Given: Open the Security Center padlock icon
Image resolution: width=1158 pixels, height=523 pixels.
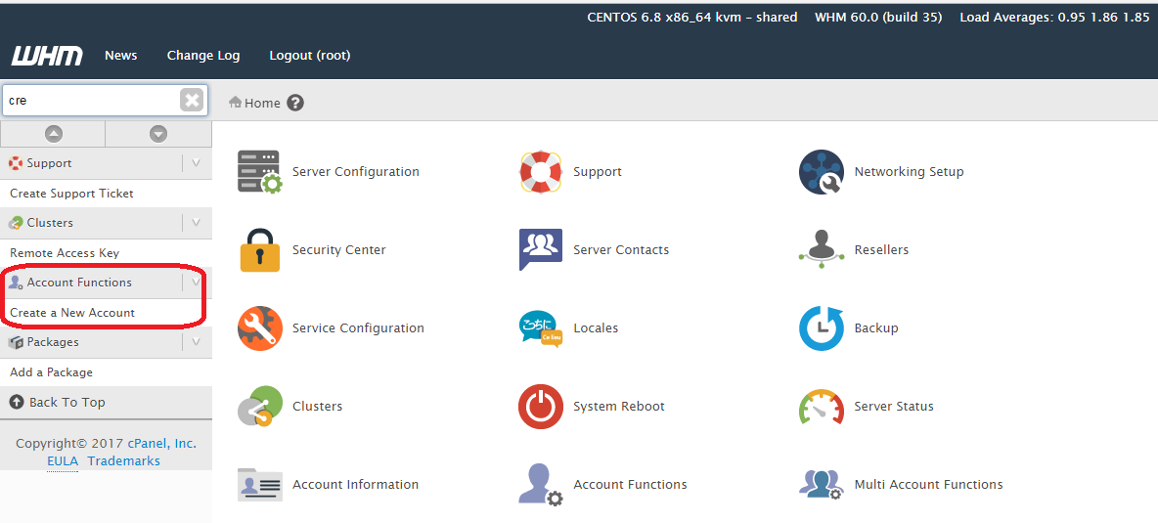Looking at the screenshot, I should pos(259,250).
